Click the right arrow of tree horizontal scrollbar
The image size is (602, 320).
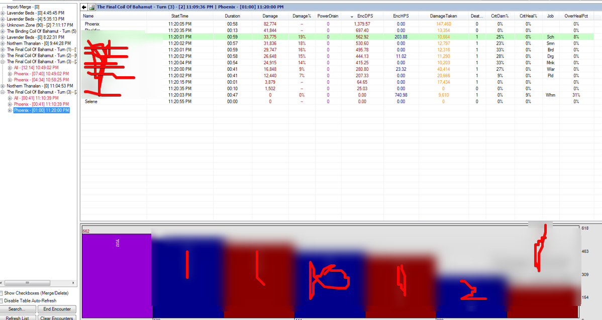coord(73,283)
